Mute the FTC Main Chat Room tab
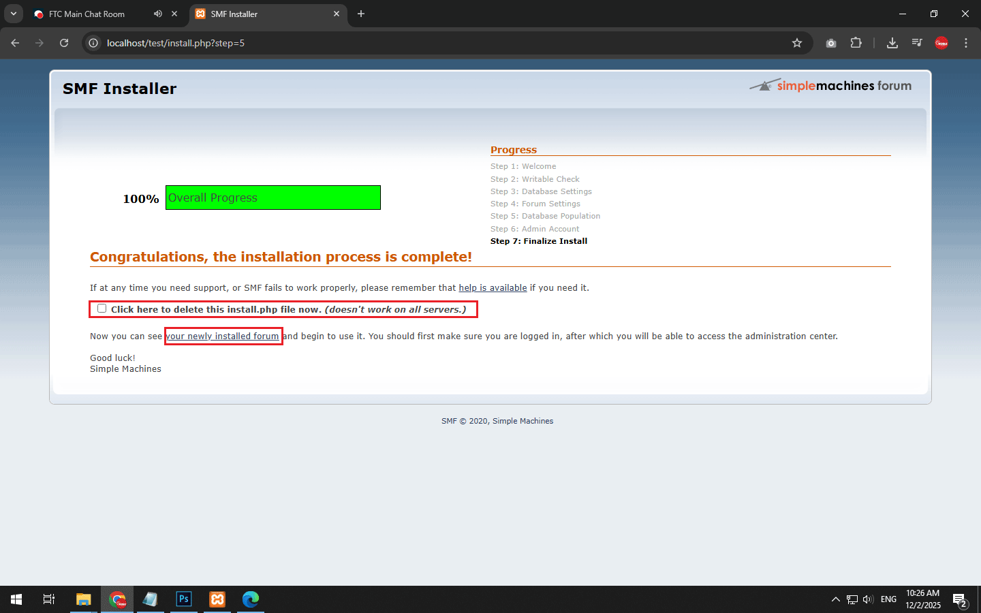 click(158, 14)
